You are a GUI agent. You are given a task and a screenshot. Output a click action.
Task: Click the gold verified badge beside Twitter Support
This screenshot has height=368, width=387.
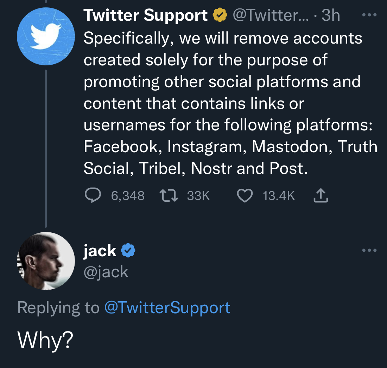[x=221, y=15]
